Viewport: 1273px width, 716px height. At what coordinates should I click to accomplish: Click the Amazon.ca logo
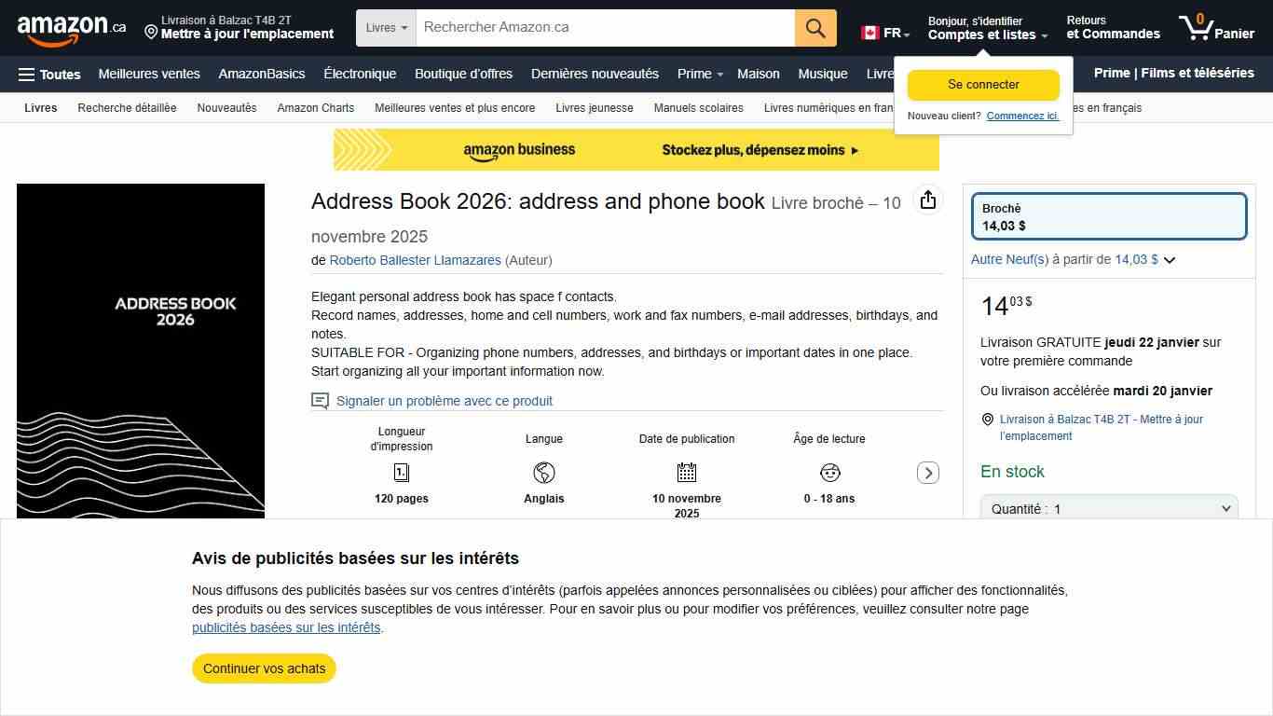coord(71,28)
